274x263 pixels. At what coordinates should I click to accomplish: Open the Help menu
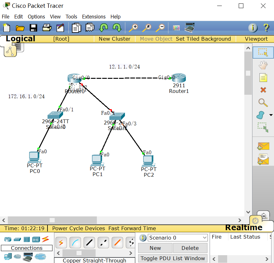(116, 17)
